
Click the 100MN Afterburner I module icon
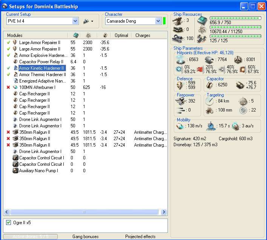click(x=15, y=87)
